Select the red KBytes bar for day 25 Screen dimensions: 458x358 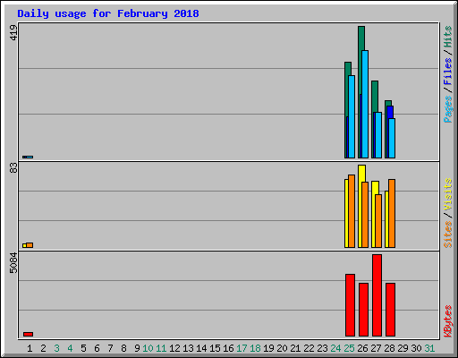pos(350,305)
